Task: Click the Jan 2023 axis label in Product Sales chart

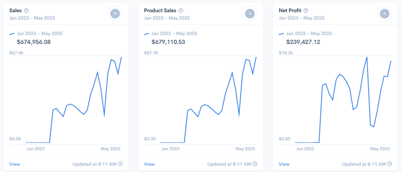Action: tap(170, 149)
